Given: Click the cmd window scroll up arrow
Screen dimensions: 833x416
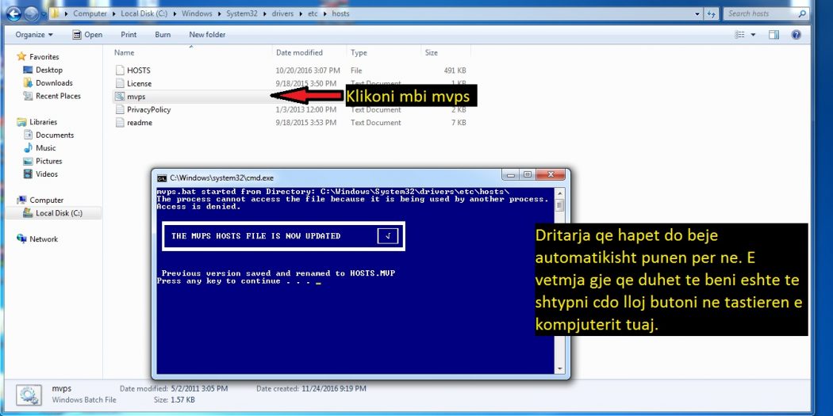Looking at the screenshot, I should pos(559,193).
